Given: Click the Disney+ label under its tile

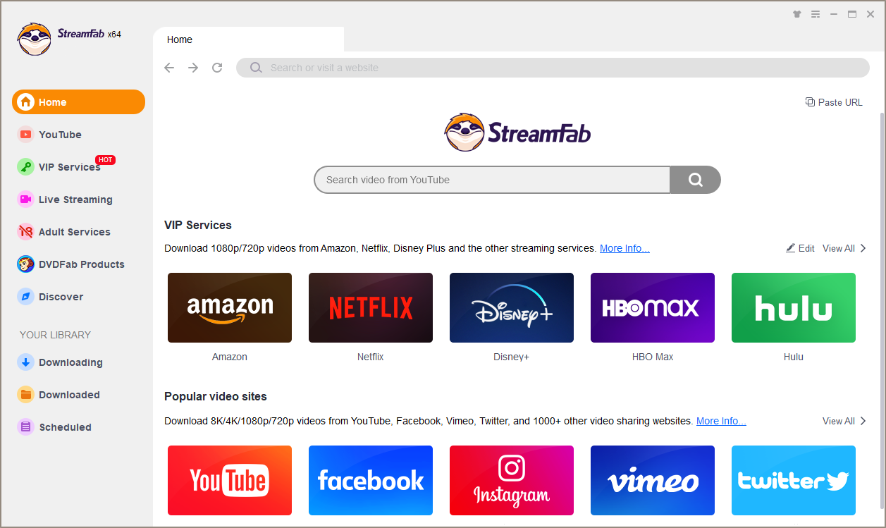Looking at the screenshot, I should click(x=512, y=357).
